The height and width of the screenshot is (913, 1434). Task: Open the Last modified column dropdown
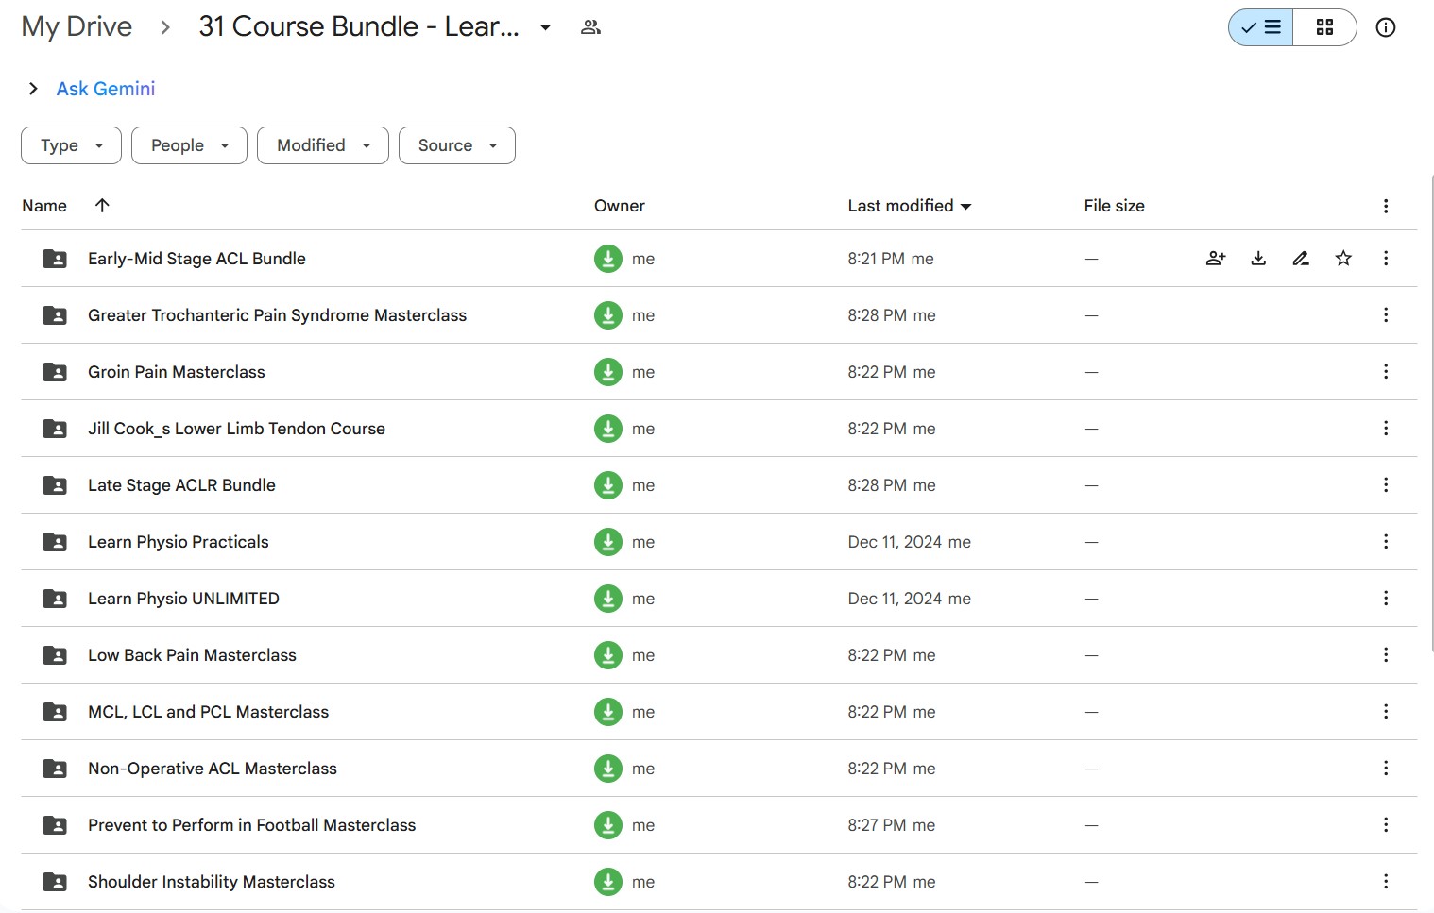[965, 207]
